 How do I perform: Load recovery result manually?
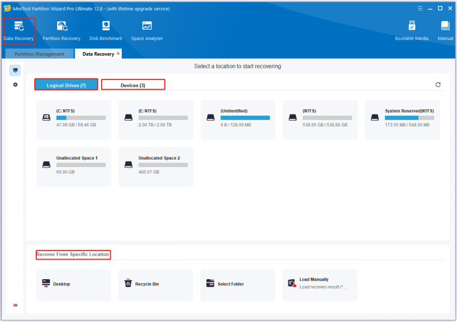pos(320,285)
